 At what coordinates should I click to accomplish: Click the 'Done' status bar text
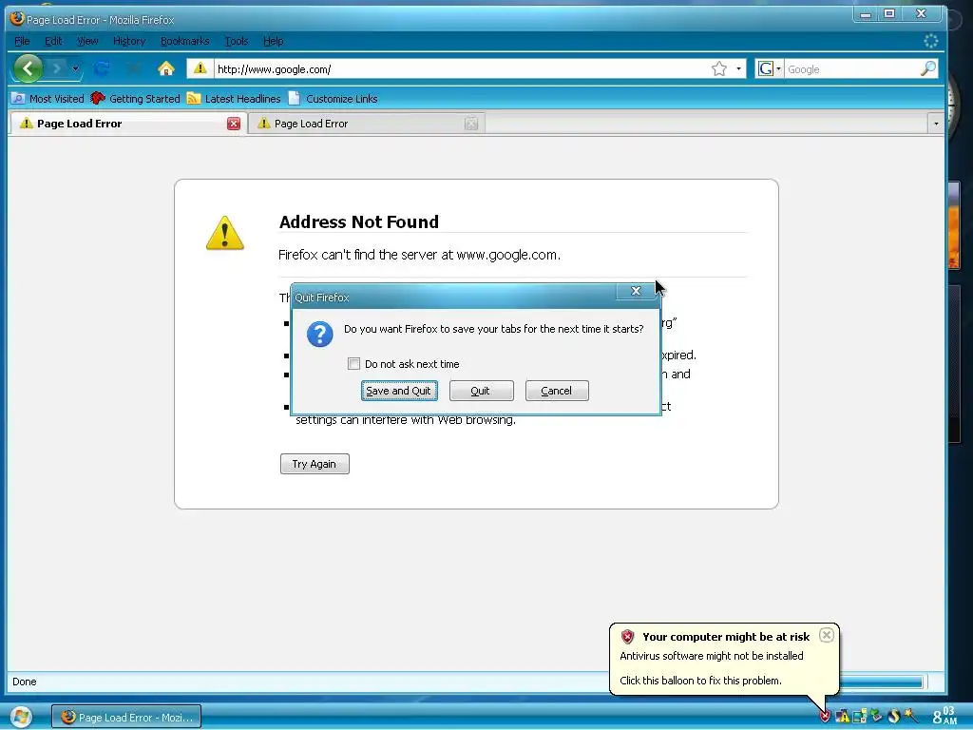24,682
